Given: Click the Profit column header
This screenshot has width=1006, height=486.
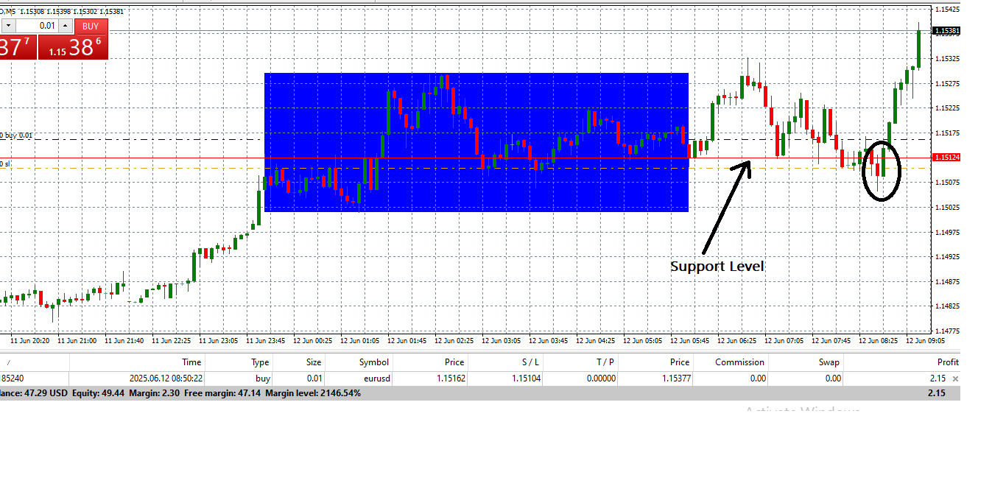Looking at the screenshot, I should 947,362.
